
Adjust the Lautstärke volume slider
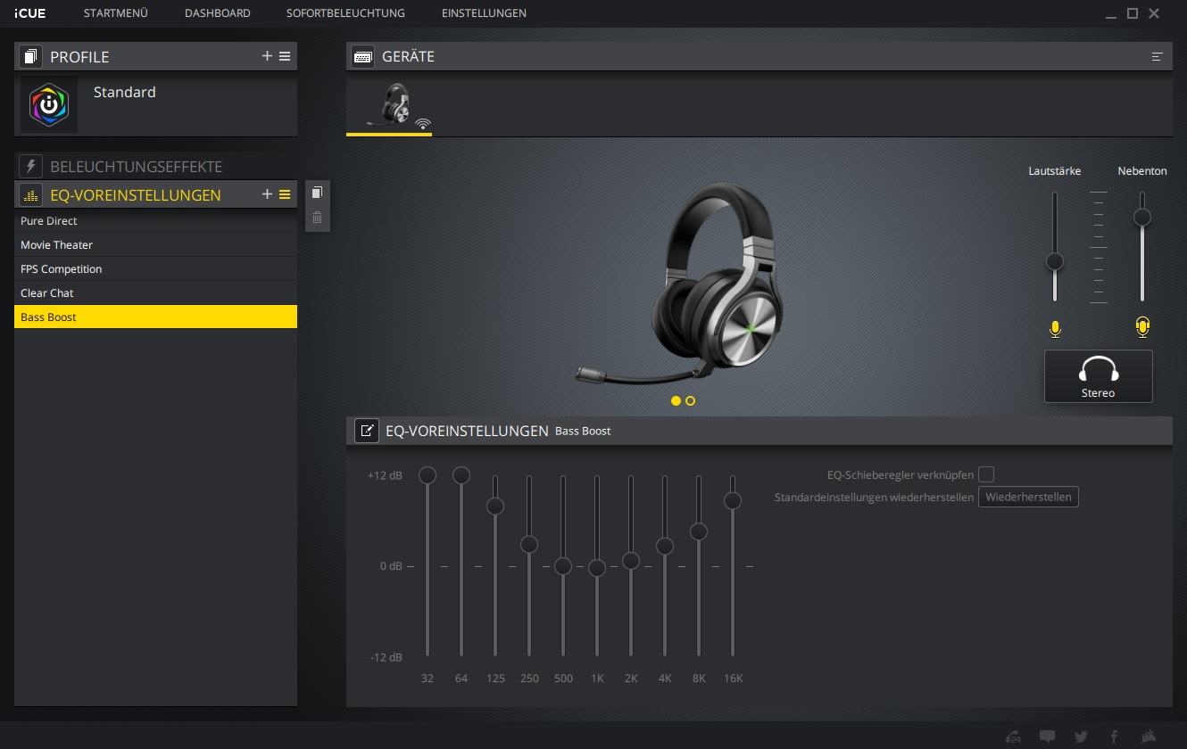tap(1055, 261)
